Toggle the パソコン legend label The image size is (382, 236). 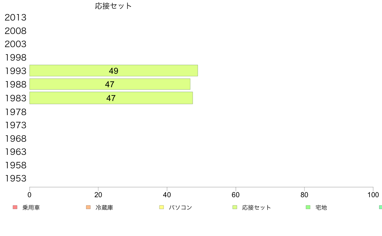[180, 207]
